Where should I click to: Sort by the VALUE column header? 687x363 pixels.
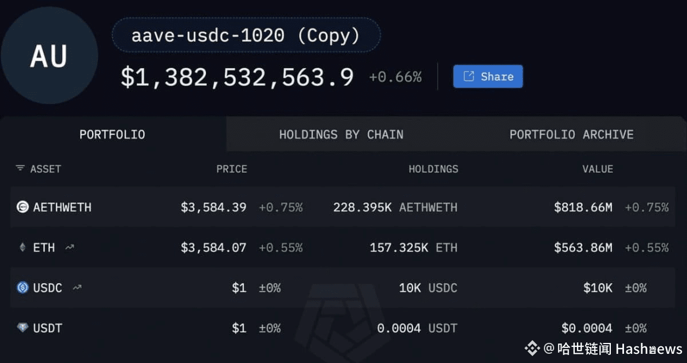598,169
